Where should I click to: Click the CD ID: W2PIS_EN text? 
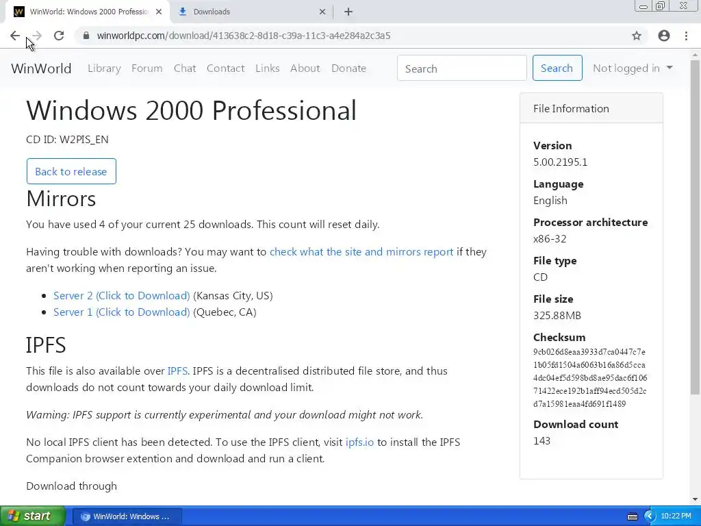(67, 140)
